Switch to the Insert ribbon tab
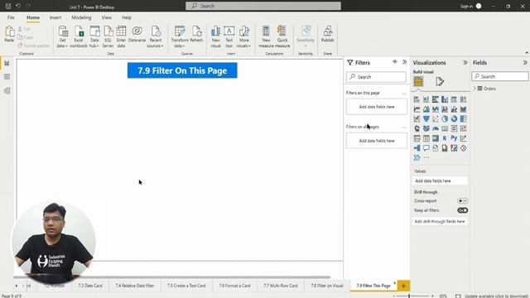 click(55, 17)
